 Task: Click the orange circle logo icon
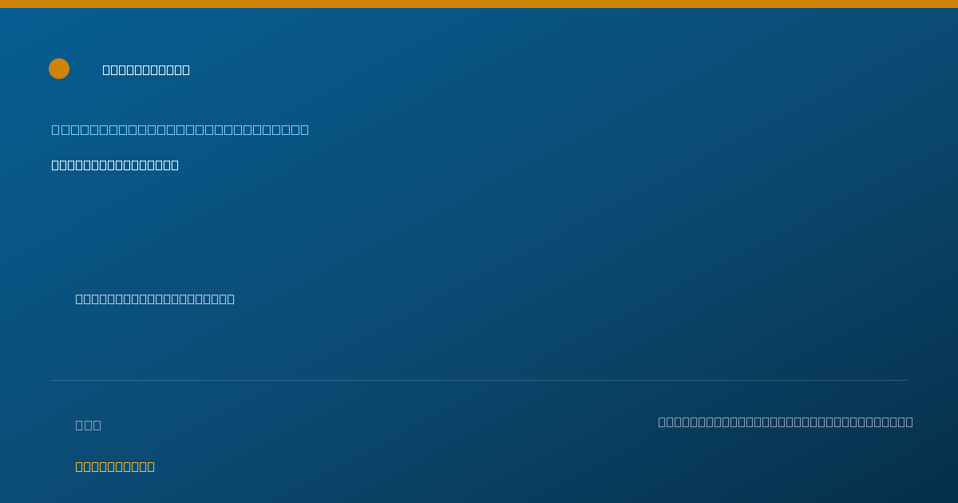tap(59, 69)
